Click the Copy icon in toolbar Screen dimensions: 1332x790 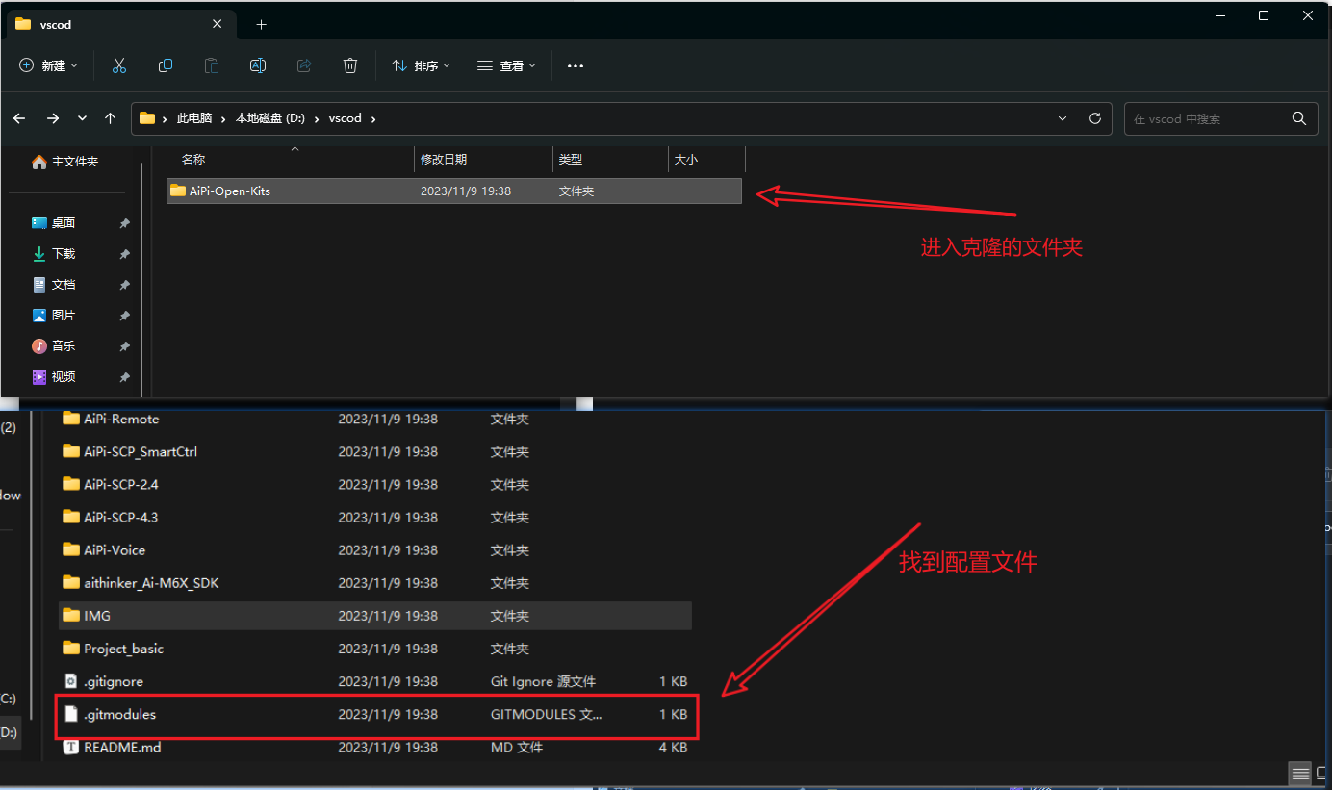click(166, 65)
